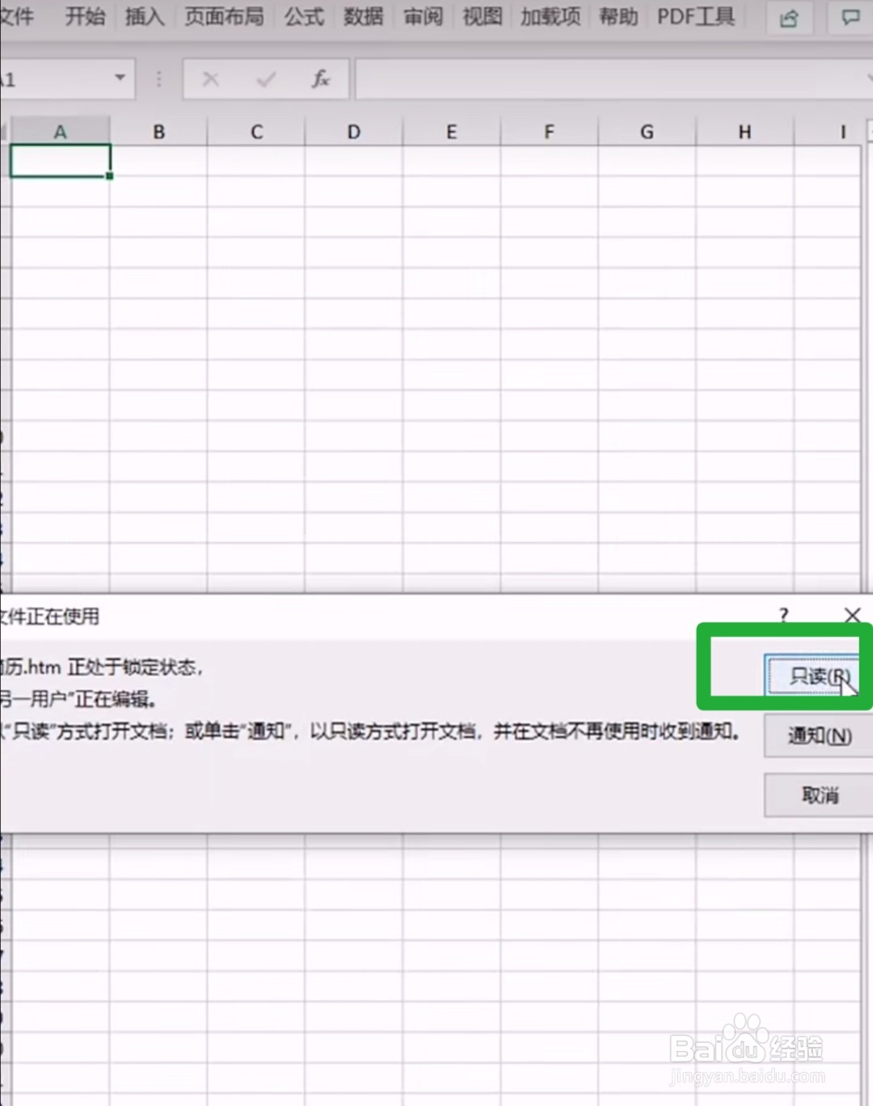
Task: Switch to the 数据 (Data) ribbon tab
Action: (x=363, y=16)
